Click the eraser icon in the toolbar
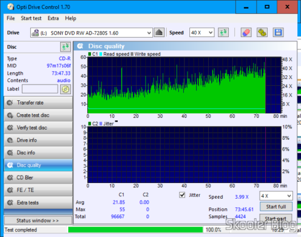 coord(246,33)
